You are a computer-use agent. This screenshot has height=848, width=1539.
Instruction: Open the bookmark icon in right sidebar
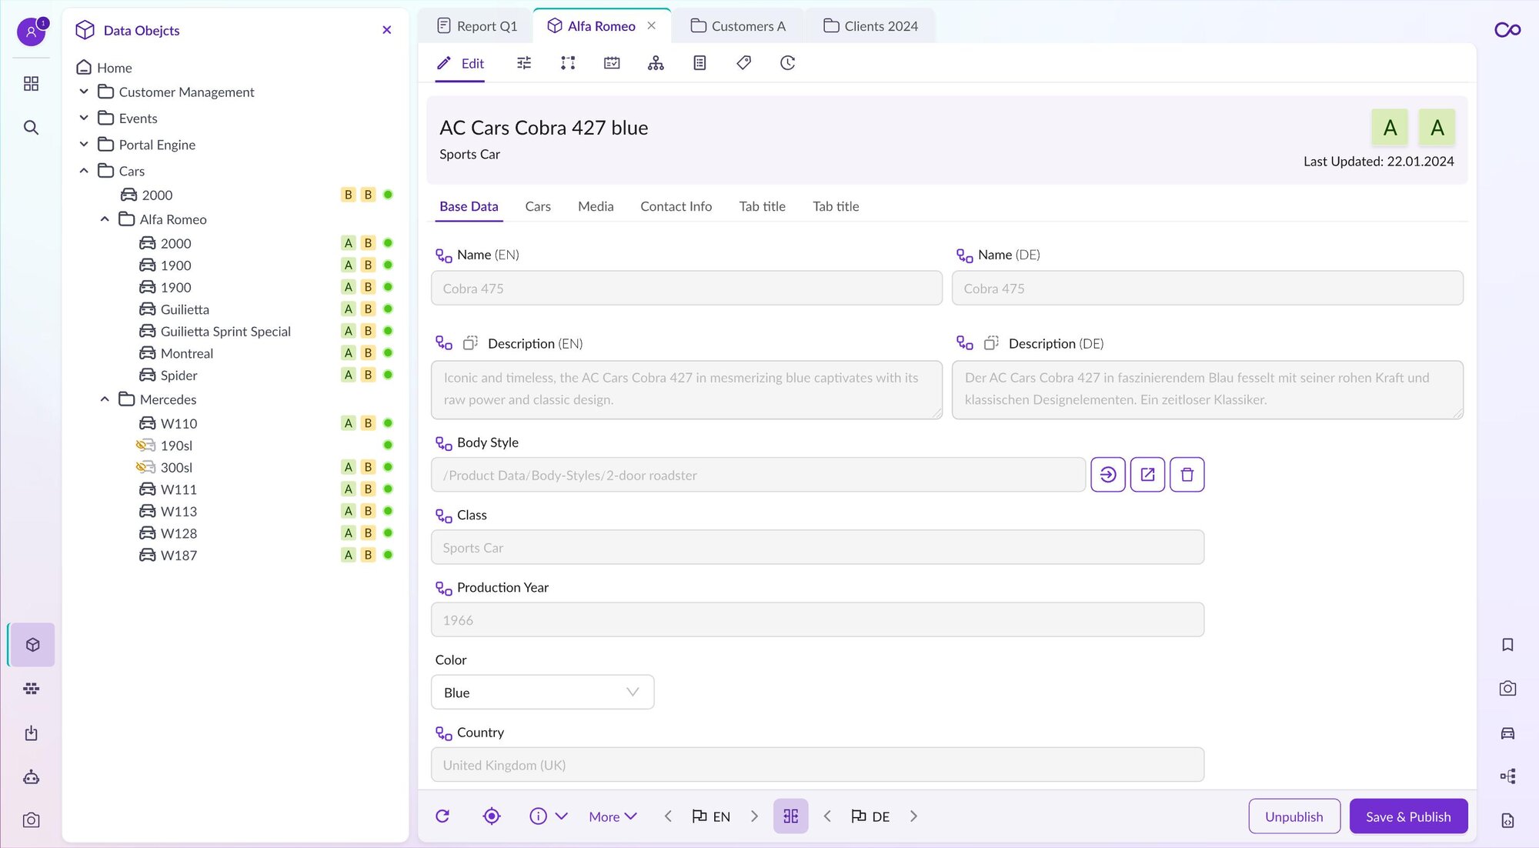(x=1507, y=645)
